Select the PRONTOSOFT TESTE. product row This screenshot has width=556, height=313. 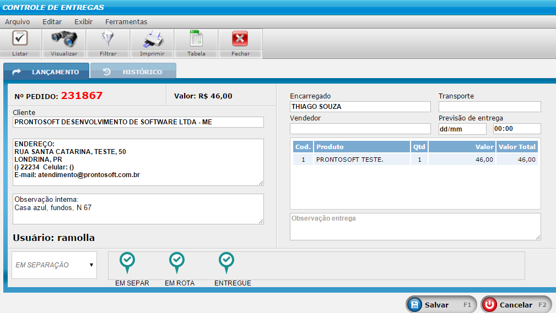tap(415, 160)
